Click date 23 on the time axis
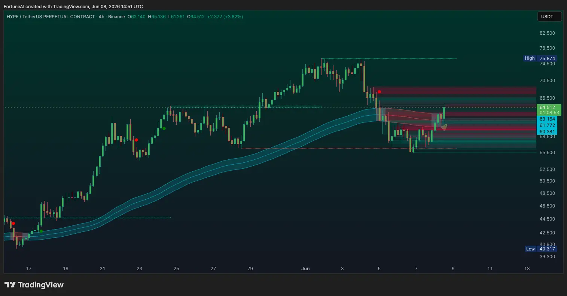This screenshot has height=296, width=567. [139, 269]
